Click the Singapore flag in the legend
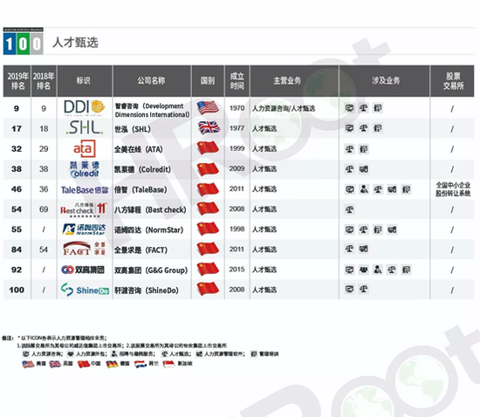 168,364
